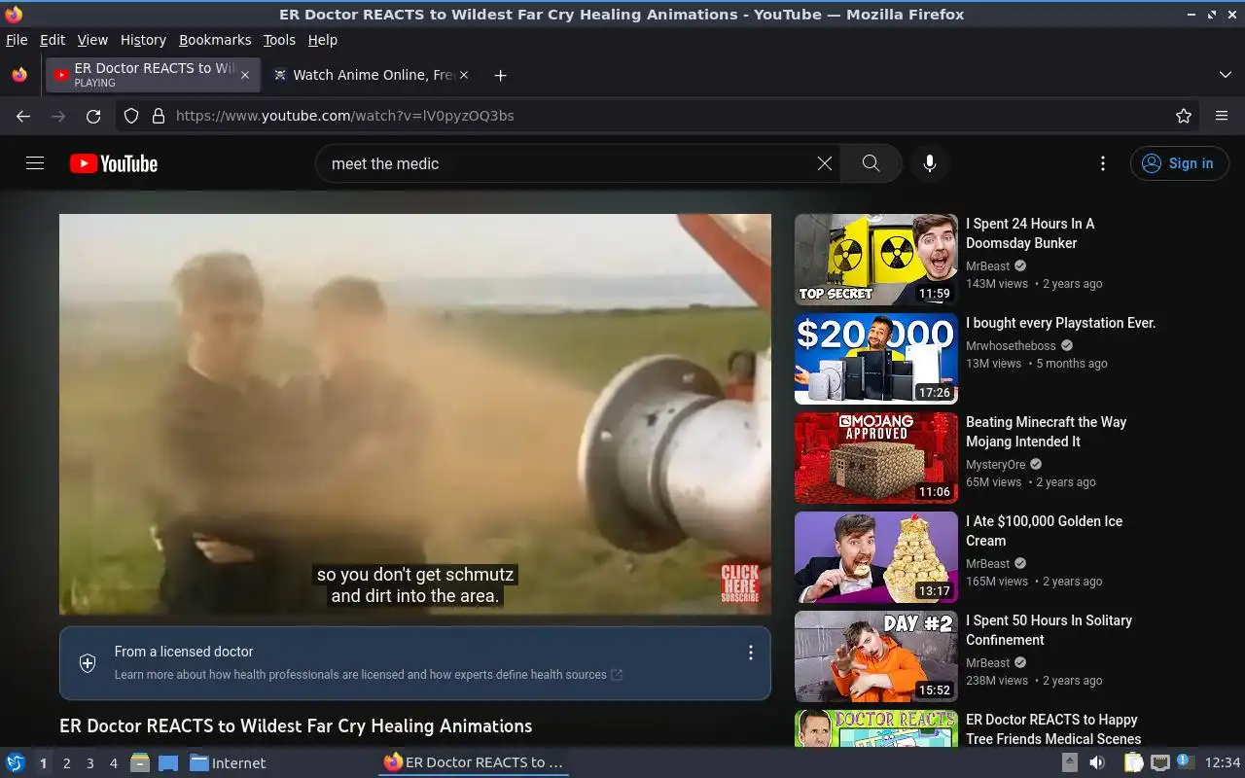Open the clipboard tray icon
This screenshot has width=1245, height=778.
[x=1133, y=762]
